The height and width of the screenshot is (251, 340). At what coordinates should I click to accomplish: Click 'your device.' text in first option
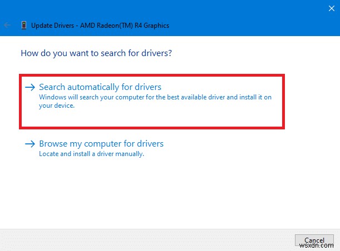(57, 106)
